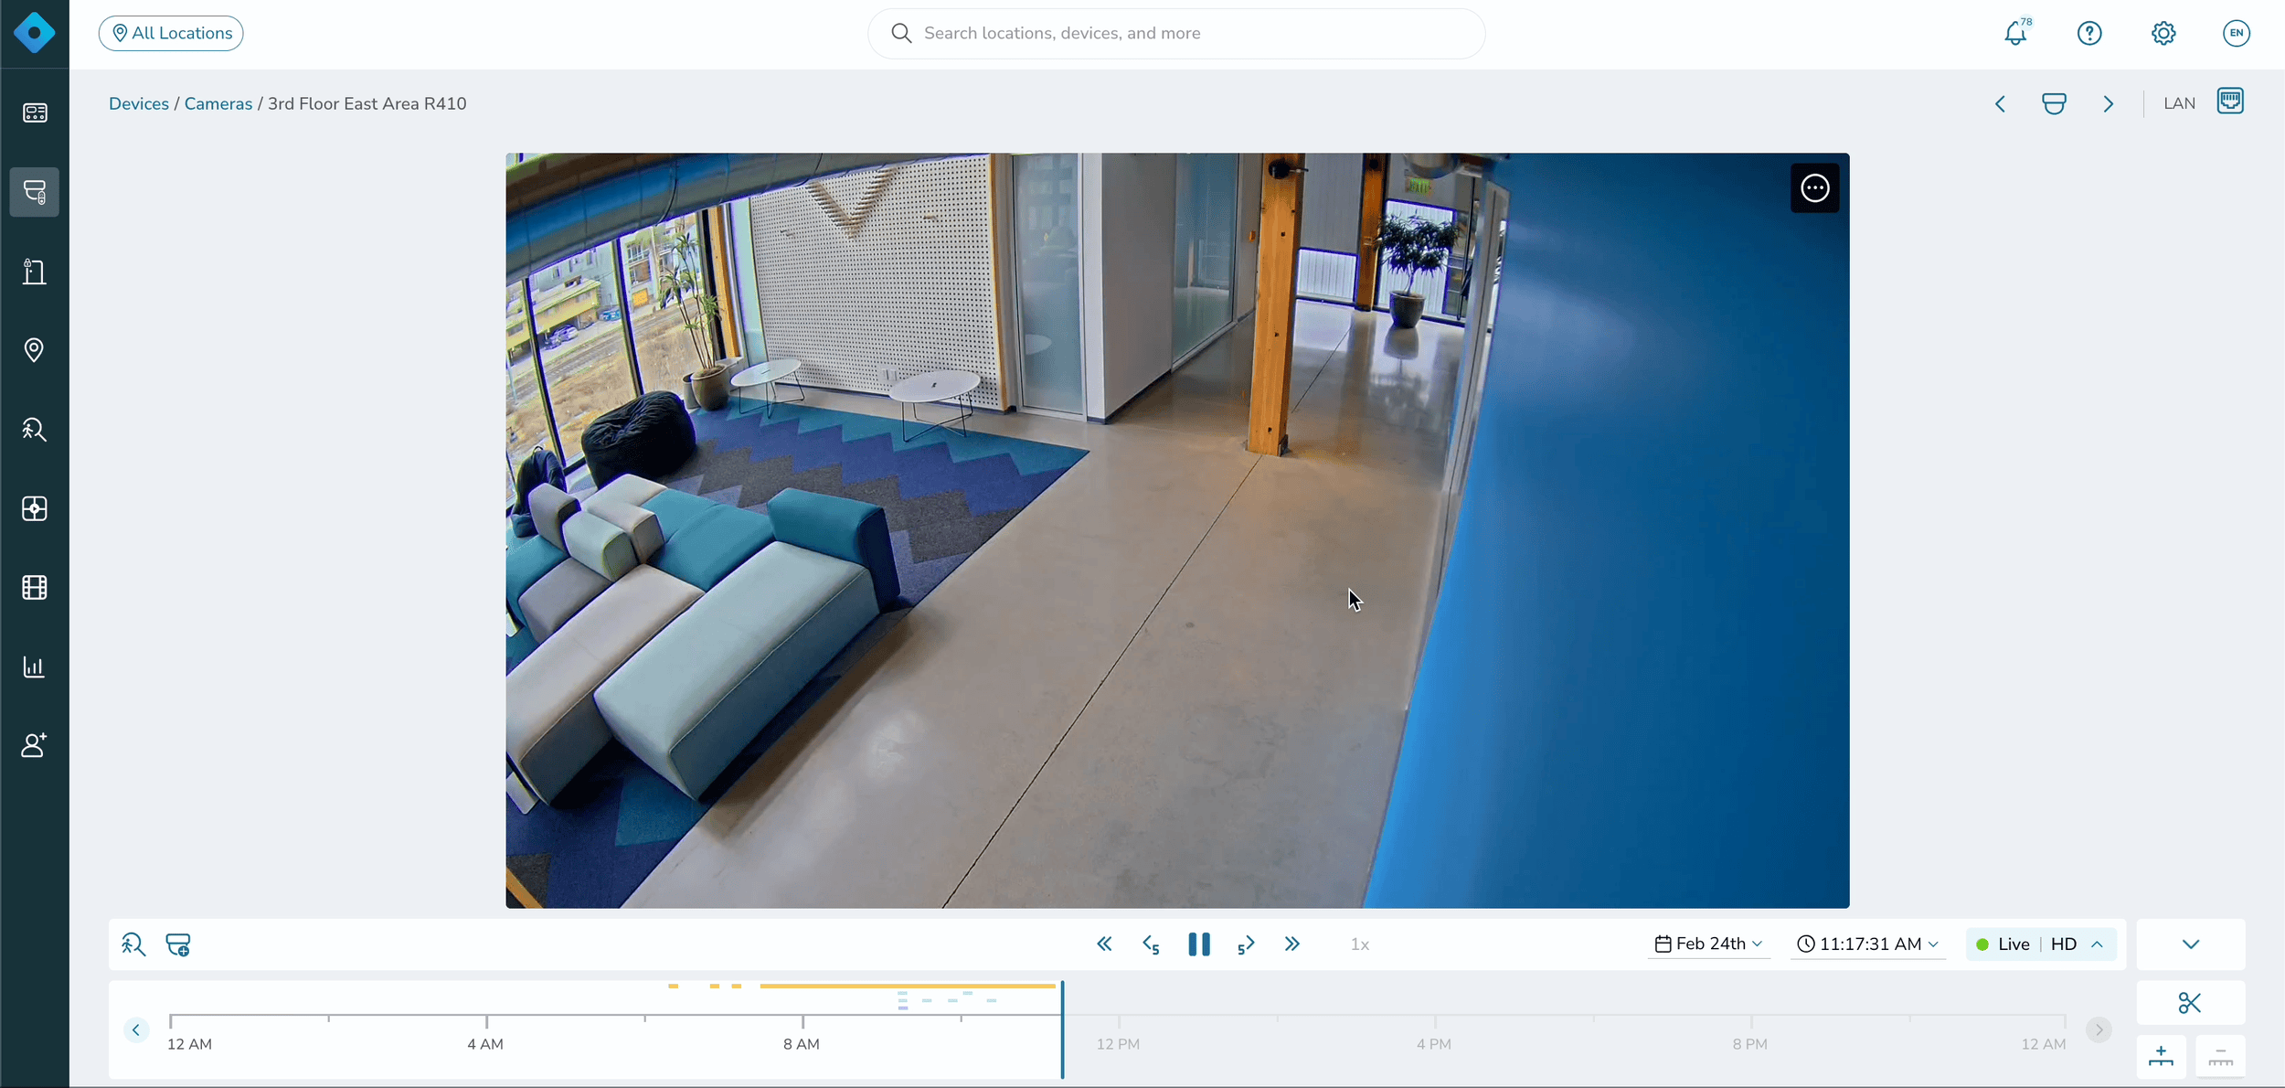Zoom out the timeline

(x=2221, y=1056)
